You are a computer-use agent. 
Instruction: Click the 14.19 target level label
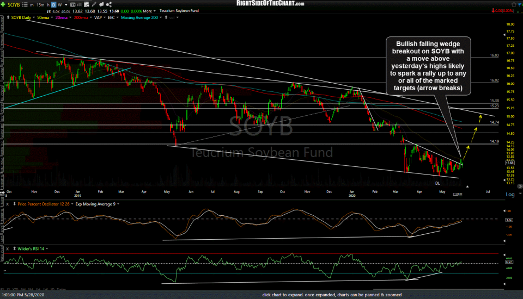pos(494,141)
